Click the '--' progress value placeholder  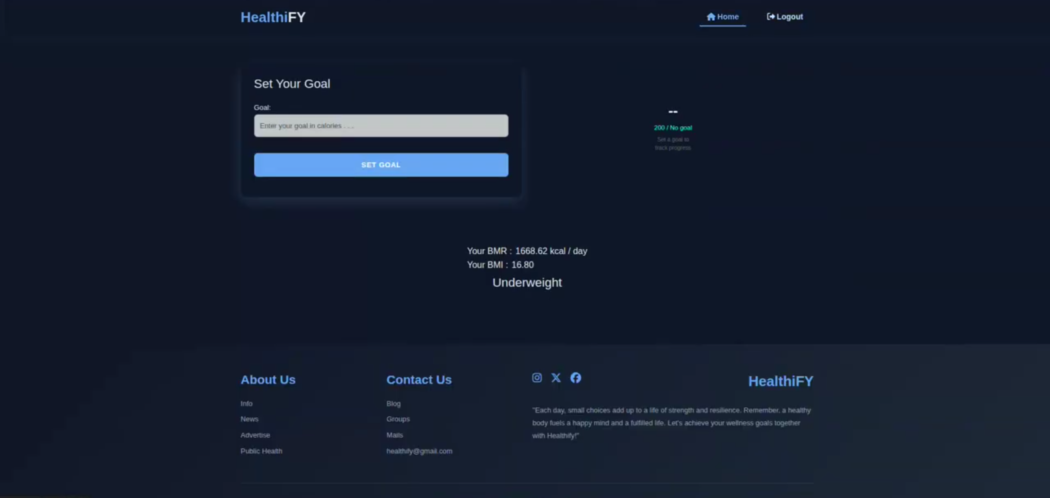(x=673, y=111)
